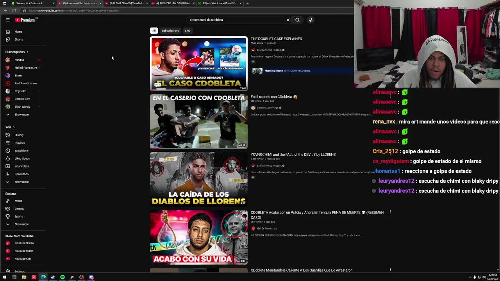500x281 pixels.
Task: Open YouTube Music link
Action: (23, 251)
